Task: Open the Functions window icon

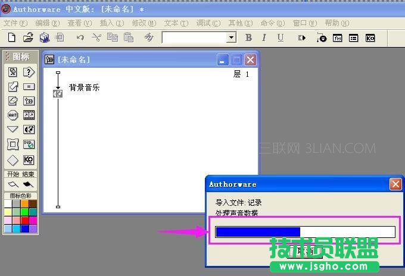Action: [x=338, y=38]
